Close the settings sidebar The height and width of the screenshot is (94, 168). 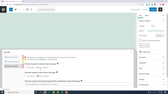163,15
